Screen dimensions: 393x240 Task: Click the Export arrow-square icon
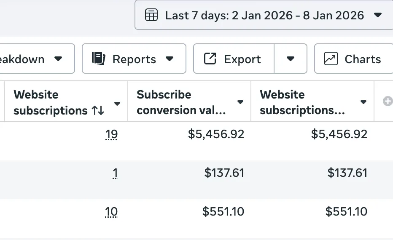pyautogui.click(x=210, y=59)
